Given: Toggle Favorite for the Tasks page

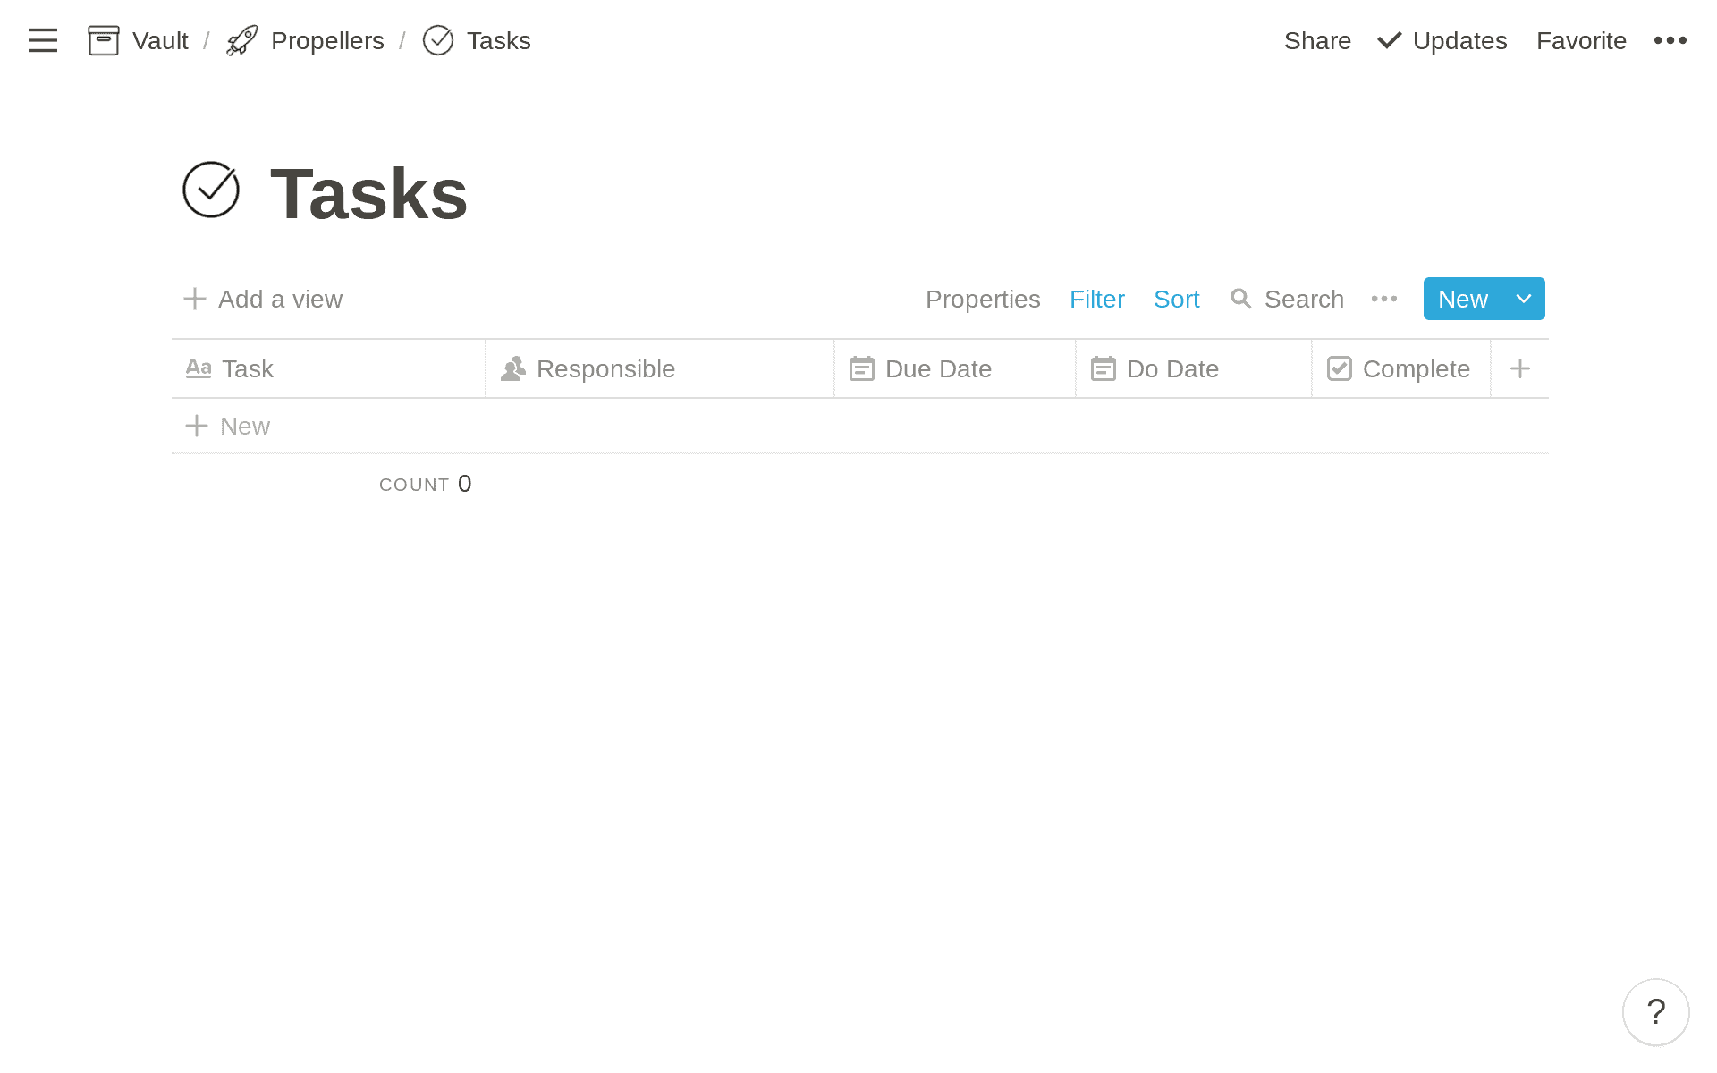Looking at the screenshot, I should pyautogui.click(x=1581, y=40).
